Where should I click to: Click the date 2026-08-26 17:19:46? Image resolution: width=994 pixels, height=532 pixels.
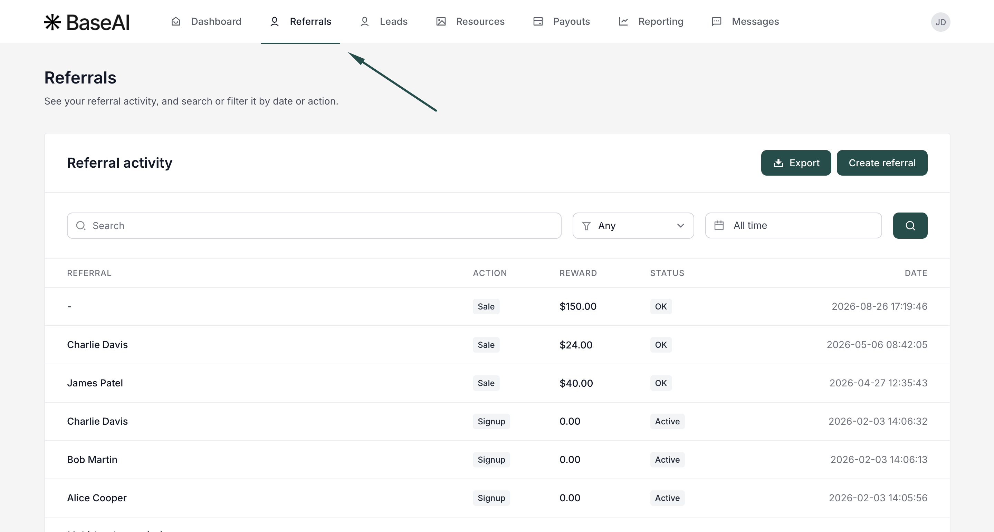pyautogui.click(x=879, y=306)
